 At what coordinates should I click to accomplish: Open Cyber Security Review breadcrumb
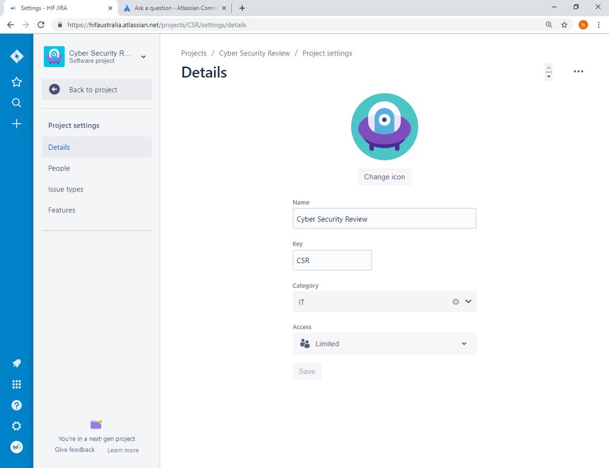pyautogui.click(x=254, y=53)
